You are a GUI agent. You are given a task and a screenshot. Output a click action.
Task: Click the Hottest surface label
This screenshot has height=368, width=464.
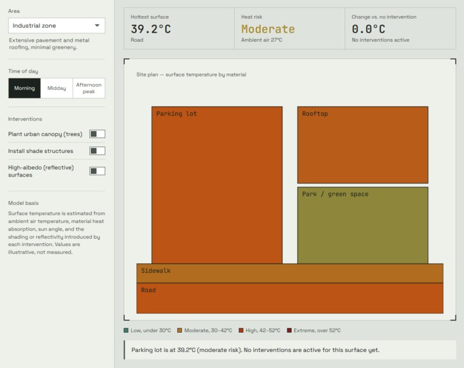[150, 17]
